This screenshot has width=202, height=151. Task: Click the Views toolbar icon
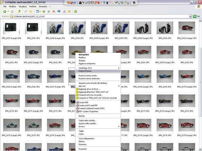tap(37, 11)
